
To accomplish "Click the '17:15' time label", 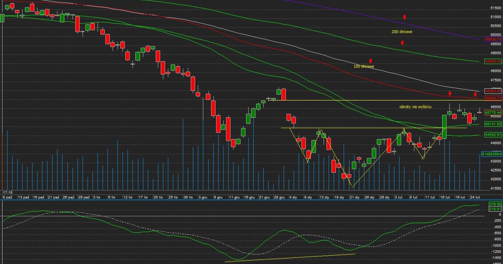I will 7,192.
